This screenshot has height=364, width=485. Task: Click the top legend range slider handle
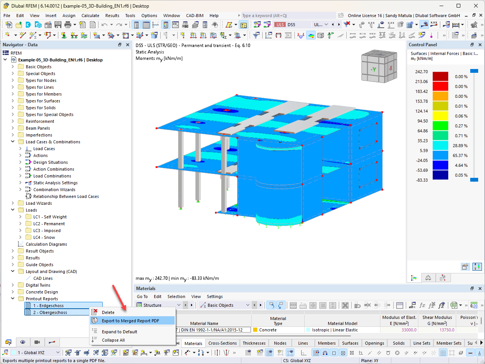tap(474, 71)
